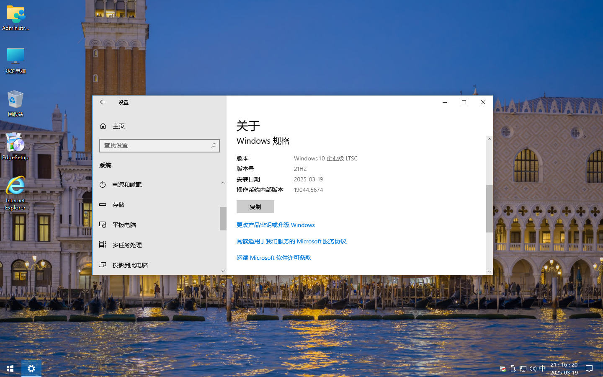Click the content pane scrollbar up arrow

pyautogui.click(x=490, y=139)
